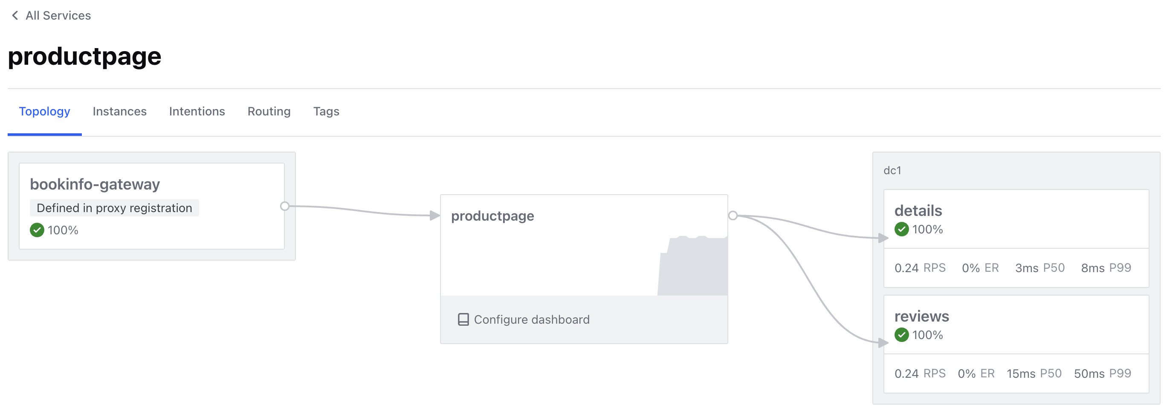Switch to the Instances tab
Image resolution: width=1164 pixels, height=408 pixels.
point(119,112)
